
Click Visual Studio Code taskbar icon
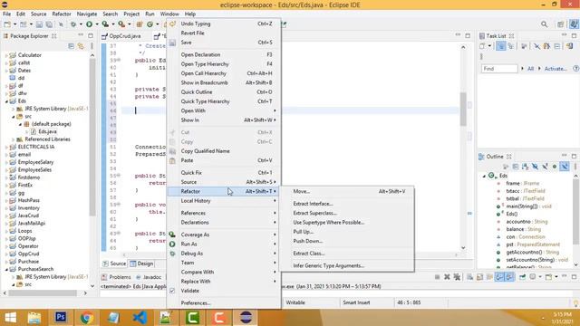(x=140, y=317)
